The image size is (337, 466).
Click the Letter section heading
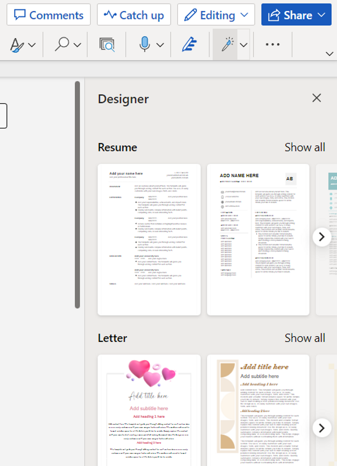tap(113, 338)
